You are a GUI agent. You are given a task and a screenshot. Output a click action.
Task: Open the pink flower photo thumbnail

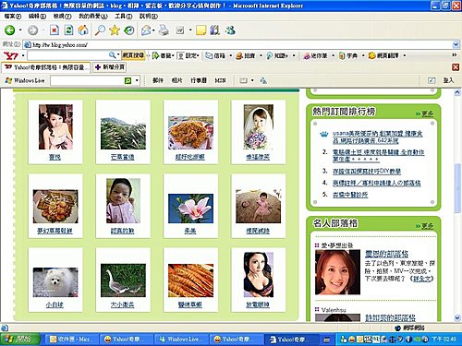point(190,209)
